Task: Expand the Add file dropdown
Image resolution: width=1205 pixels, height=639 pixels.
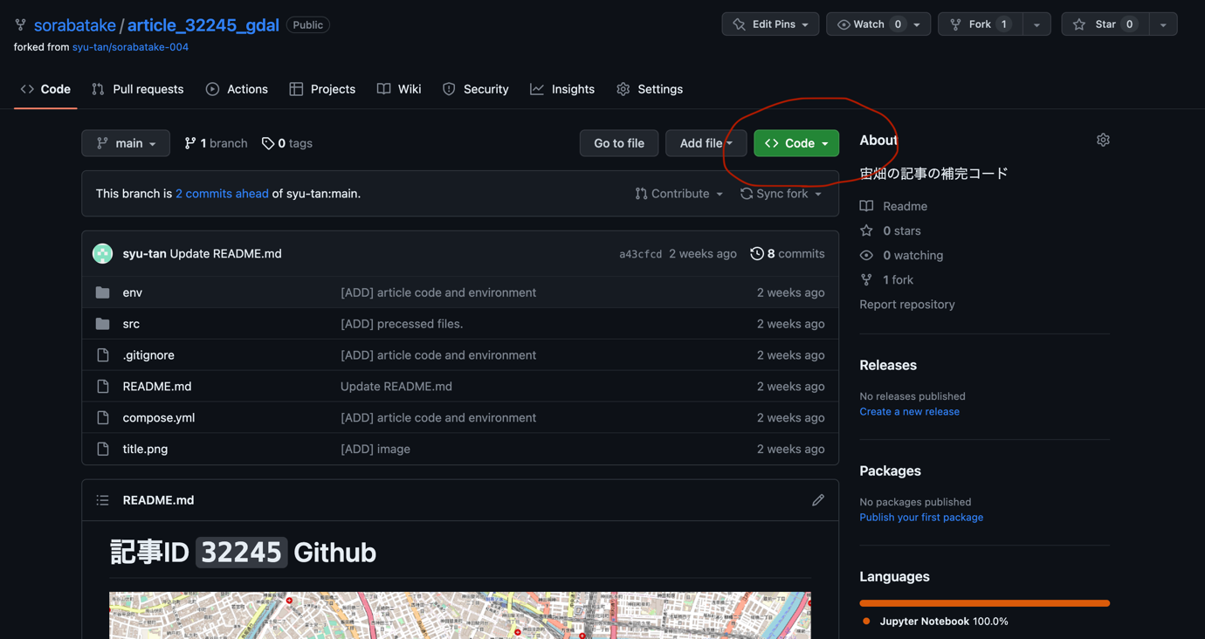Action: click(706, 143)
